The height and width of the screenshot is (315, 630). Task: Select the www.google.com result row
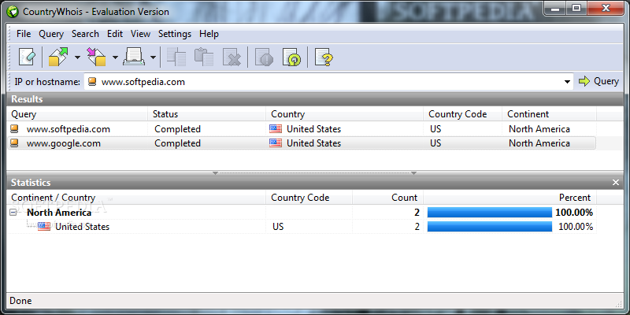302,143
